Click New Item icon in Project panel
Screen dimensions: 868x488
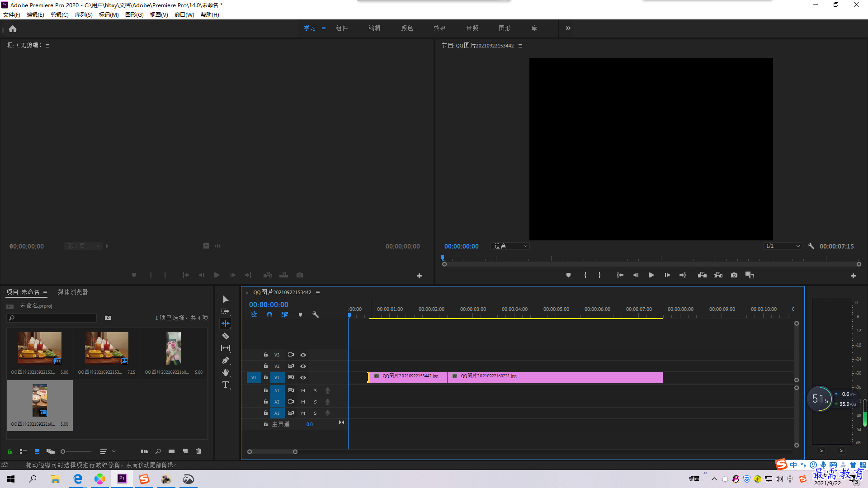point(185,451)
